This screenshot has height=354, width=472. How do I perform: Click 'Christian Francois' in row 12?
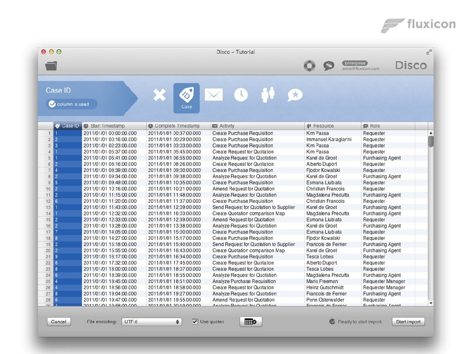(325, 201)
